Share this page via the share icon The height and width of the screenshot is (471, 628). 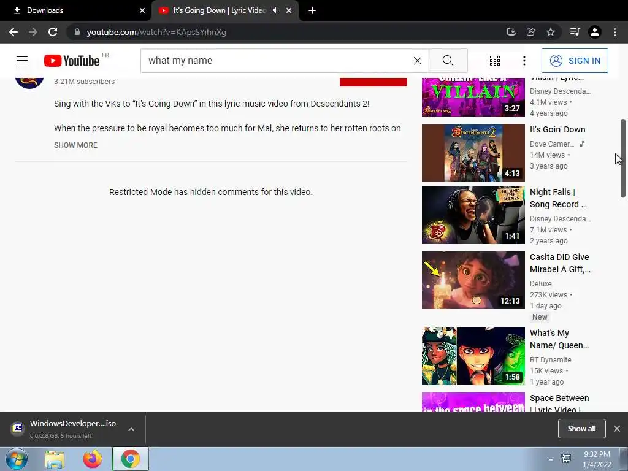point(530,32)
